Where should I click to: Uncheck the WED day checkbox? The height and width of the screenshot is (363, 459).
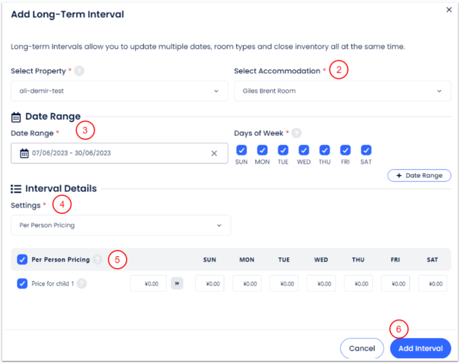(304, 150)
